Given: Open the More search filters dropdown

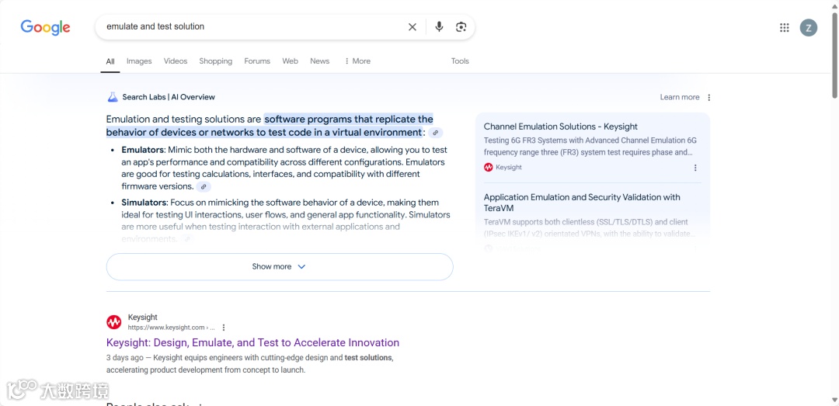Looking at the screenshot, I should point(357,61).
